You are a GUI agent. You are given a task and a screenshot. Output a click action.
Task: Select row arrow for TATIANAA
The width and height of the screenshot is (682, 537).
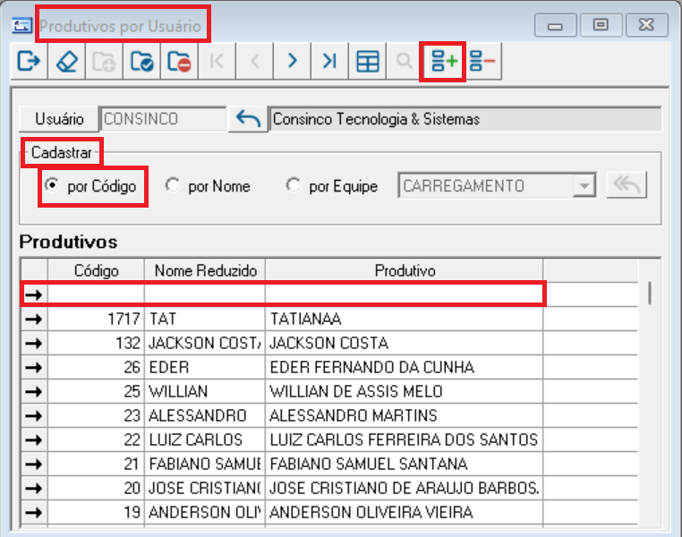click(x=34, y=320)
